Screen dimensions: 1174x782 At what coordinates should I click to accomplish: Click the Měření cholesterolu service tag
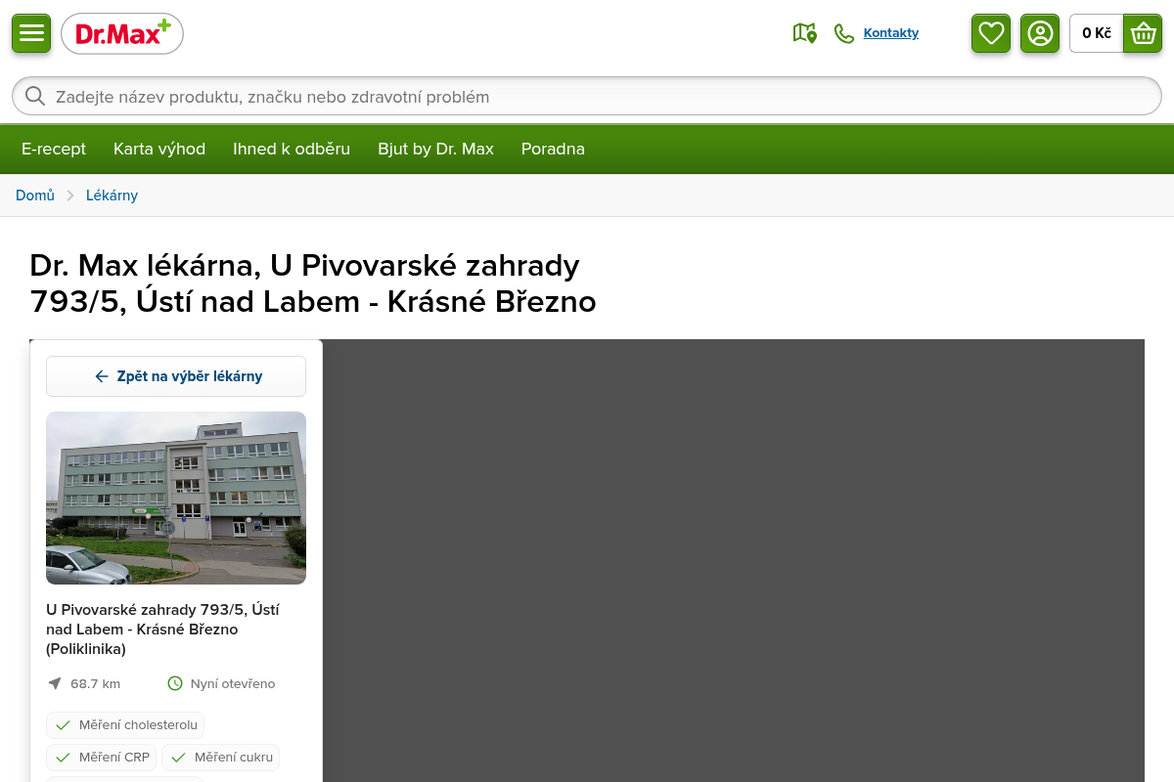tap(125, 725)
